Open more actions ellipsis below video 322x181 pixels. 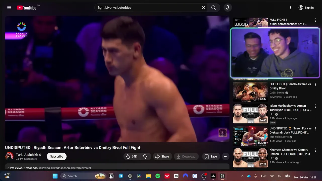pos(226,157)
